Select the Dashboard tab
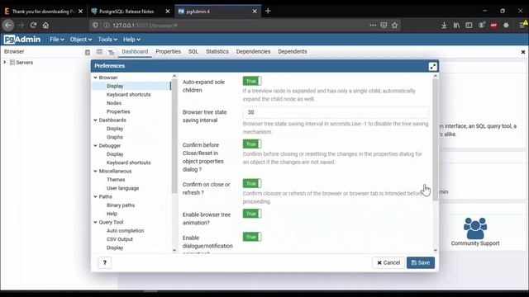529x297 pixels. [x=135, y=51]
